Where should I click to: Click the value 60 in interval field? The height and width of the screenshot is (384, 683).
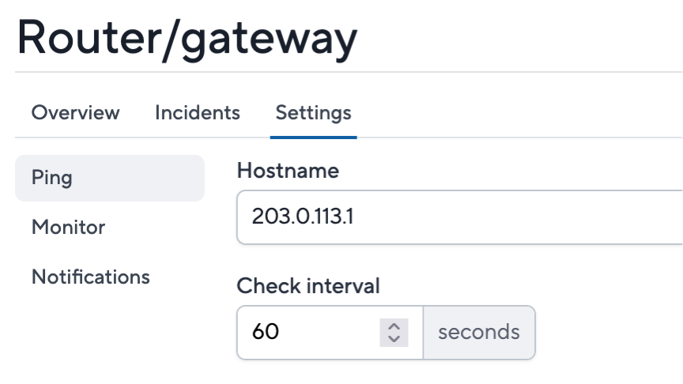coord(266,332)
